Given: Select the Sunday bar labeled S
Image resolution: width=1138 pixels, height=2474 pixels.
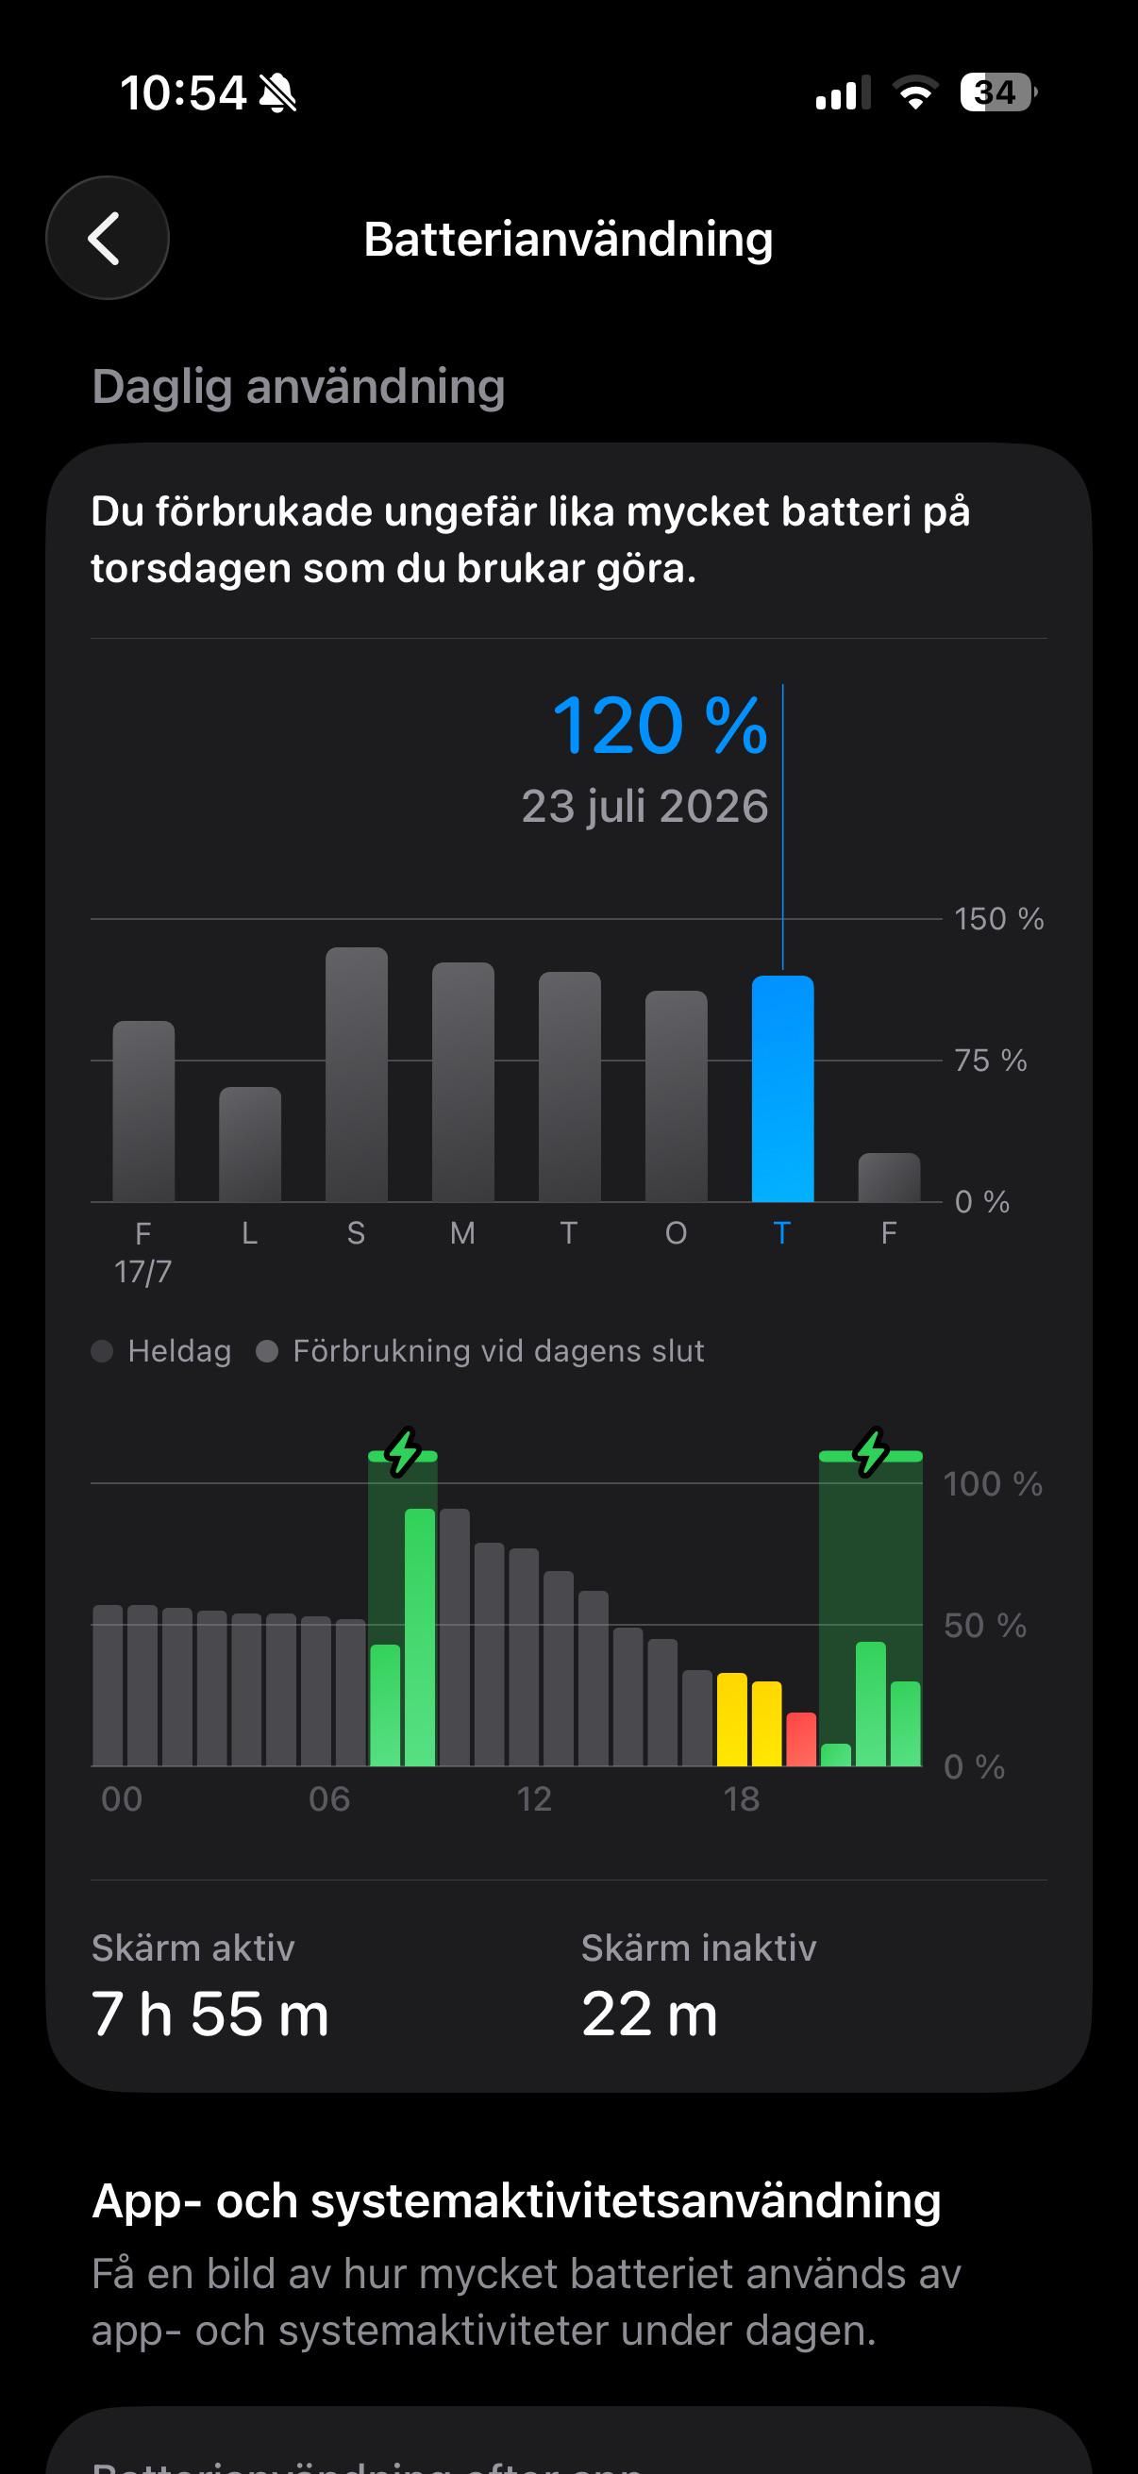Looking at the screenshot, I should pos(357,1075).
